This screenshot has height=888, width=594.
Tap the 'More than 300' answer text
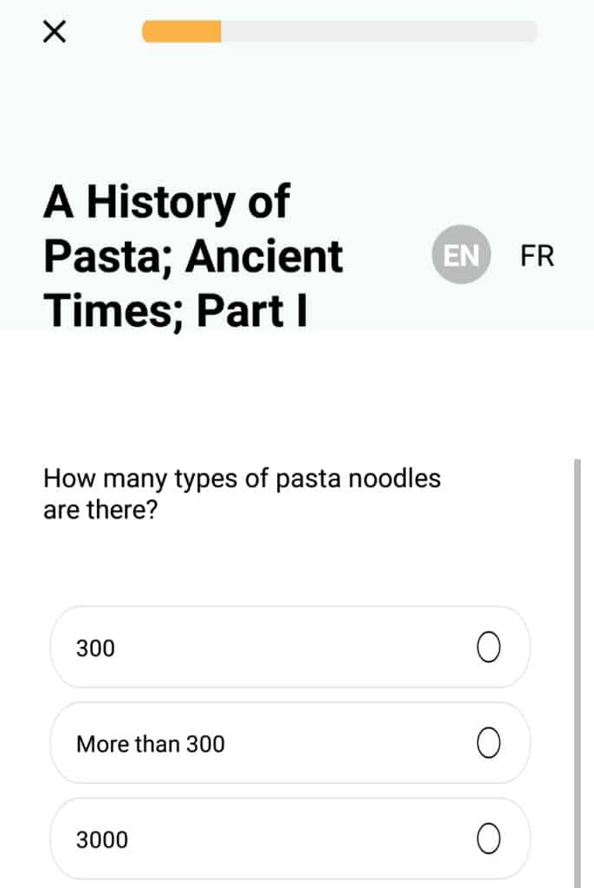pyautogui.click(x=151, y=744)
